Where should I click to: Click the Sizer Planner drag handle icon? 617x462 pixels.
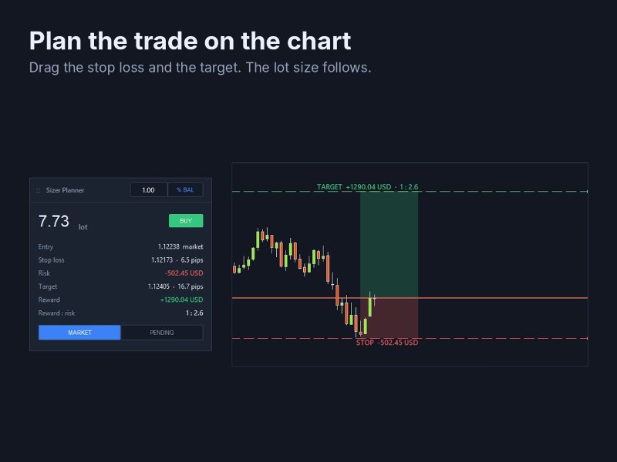coord(38,190)
